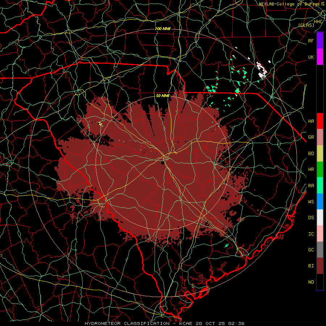Click the BD legend label
Viewport: 326px width, 326px height.
[311, 154]
